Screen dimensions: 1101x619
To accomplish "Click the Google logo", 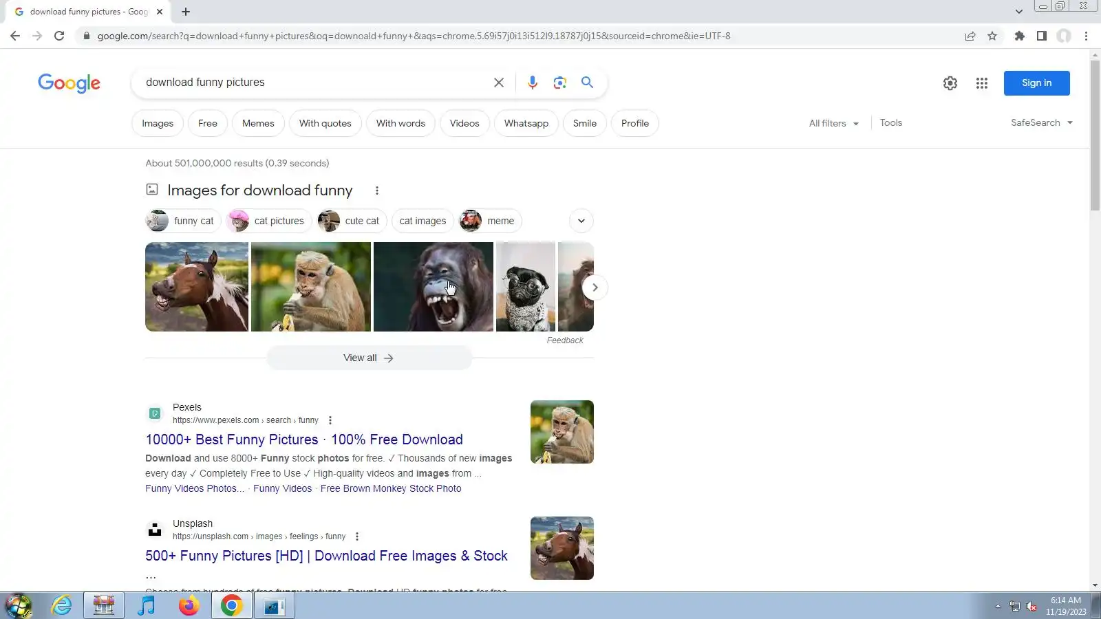I will 69,83.
